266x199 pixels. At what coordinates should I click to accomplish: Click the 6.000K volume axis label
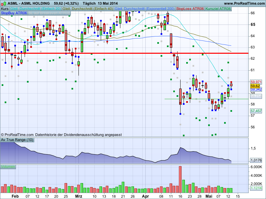point(256,167)
